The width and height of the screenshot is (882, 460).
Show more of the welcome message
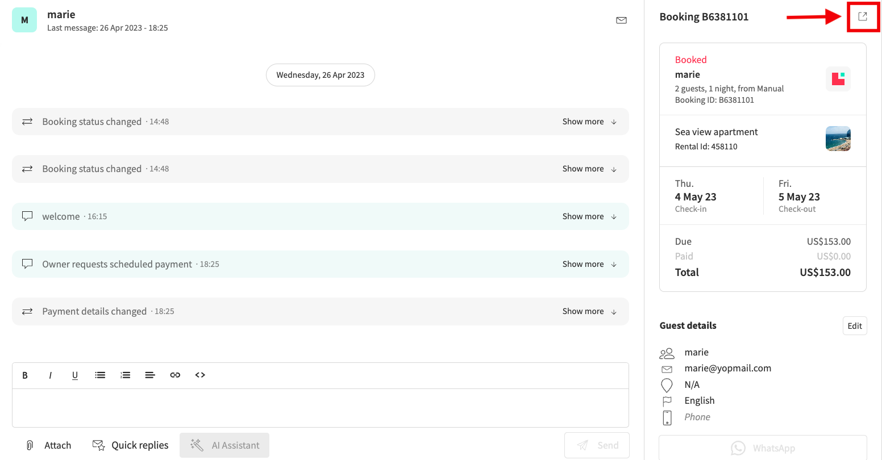pos(589,216)
